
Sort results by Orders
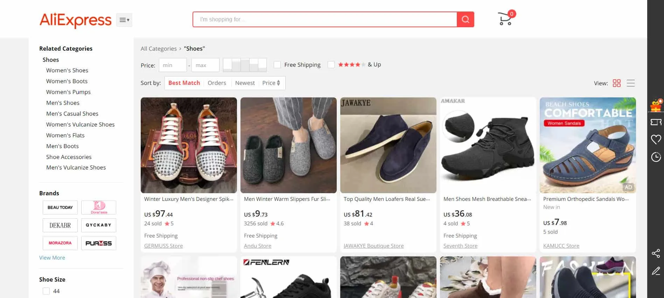click(x=217, y=83)
